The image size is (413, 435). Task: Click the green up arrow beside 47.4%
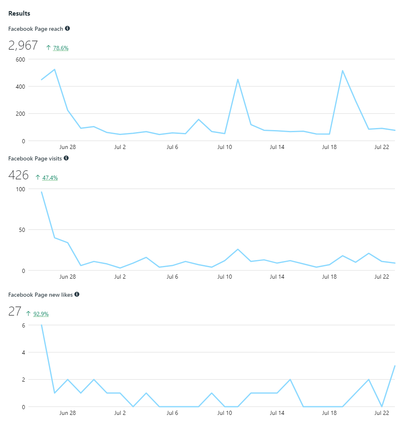38,178
